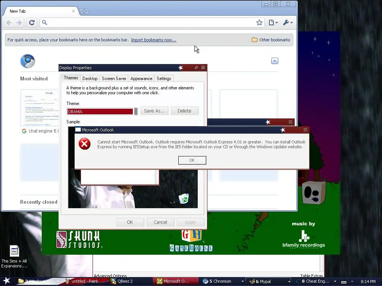Click the Recycle Bin in the theme sample
This screenshot has width=382, height=286.
click(184, 198)
